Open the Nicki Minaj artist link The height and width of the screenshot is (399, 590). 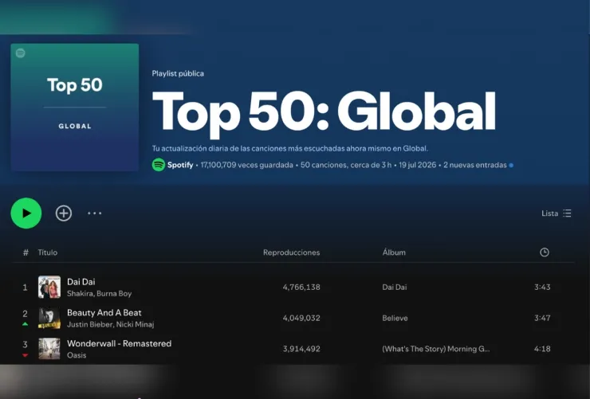(135, 324)
